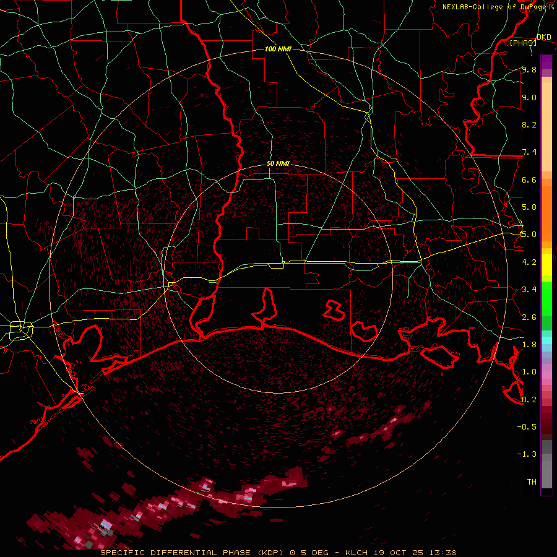Image resolution: width=557 pixels, height=557 pixels.
Task: Click the 9.0 value on color scale
Action: pyautogui.click(x=529, y=97)
